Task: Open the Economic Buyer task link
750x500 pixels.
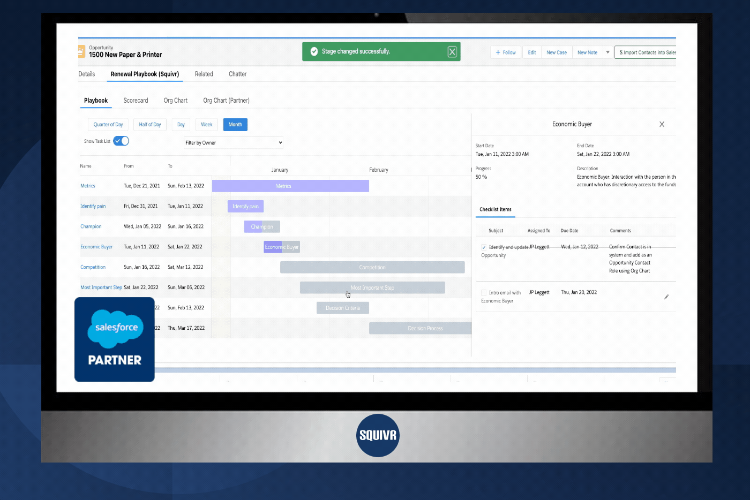Action: pos(96,247)
